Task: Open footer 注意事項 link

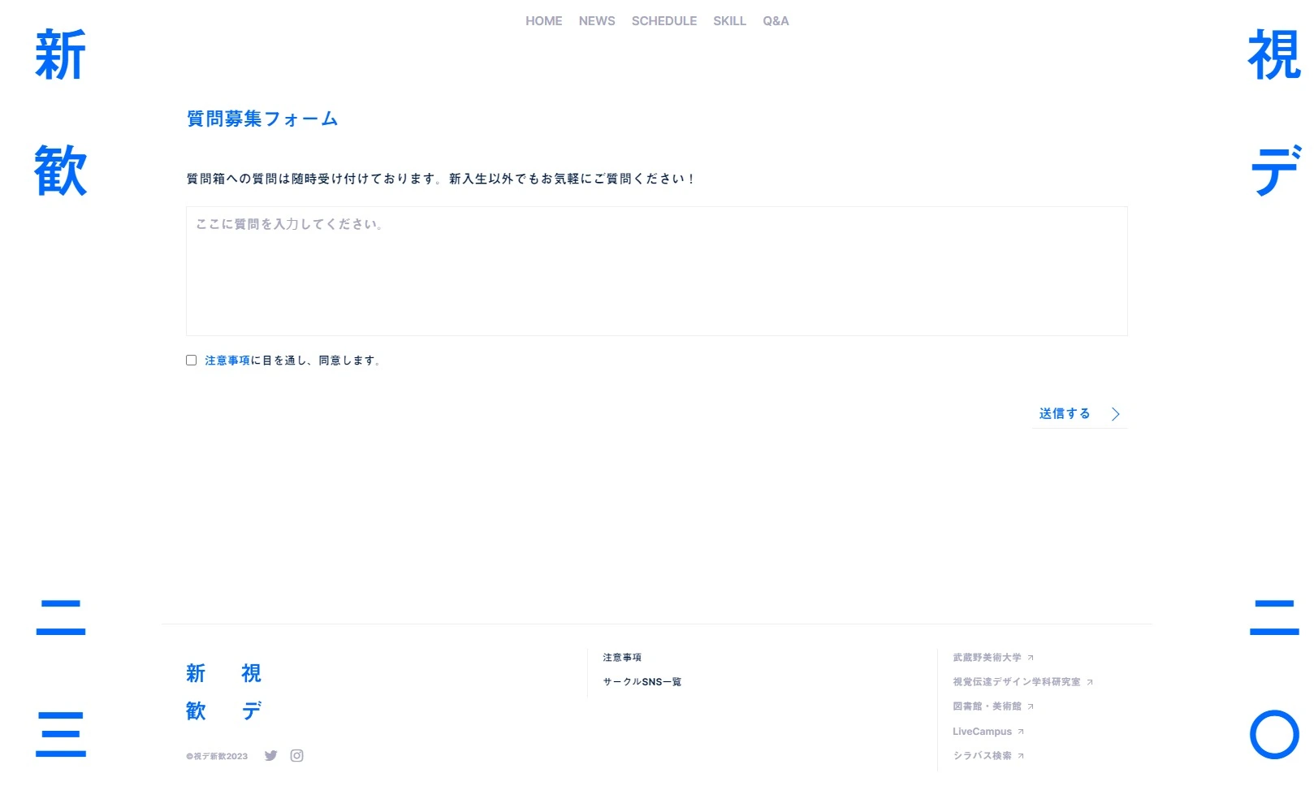Action: pos(622,658)
